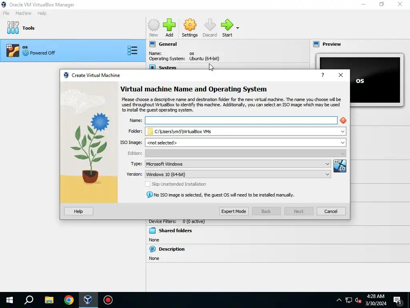Screen dimensions: 410x308
Task: Switch to Expert Mode
Action: pyautogui.click(x=234, y=211)
